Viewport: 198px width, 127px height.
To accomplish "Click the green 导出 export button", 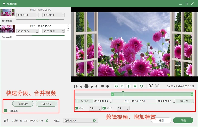I will (183, 120).
